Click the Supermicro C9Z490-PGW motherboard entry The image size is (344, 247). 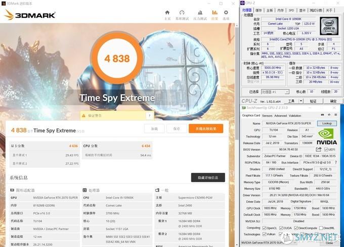coord(195,197)
